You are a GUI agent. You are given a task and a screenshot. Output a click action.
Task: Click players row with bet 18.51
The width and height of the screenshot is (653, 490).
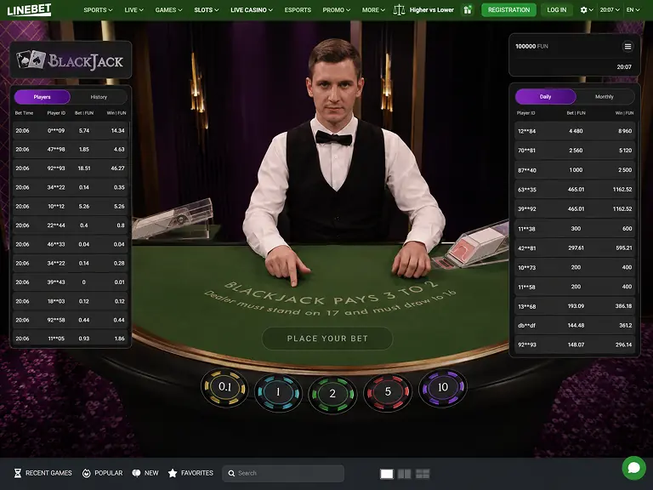point(70,168)
